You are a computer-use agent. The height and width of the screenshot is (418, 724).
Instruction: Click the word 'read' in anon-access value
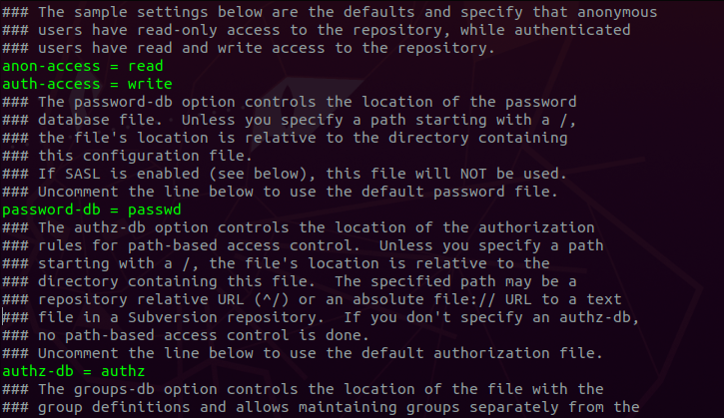(146, 66)
